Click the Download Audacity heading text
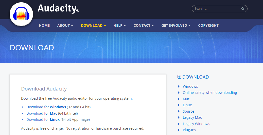 click(x=44, y=88)
